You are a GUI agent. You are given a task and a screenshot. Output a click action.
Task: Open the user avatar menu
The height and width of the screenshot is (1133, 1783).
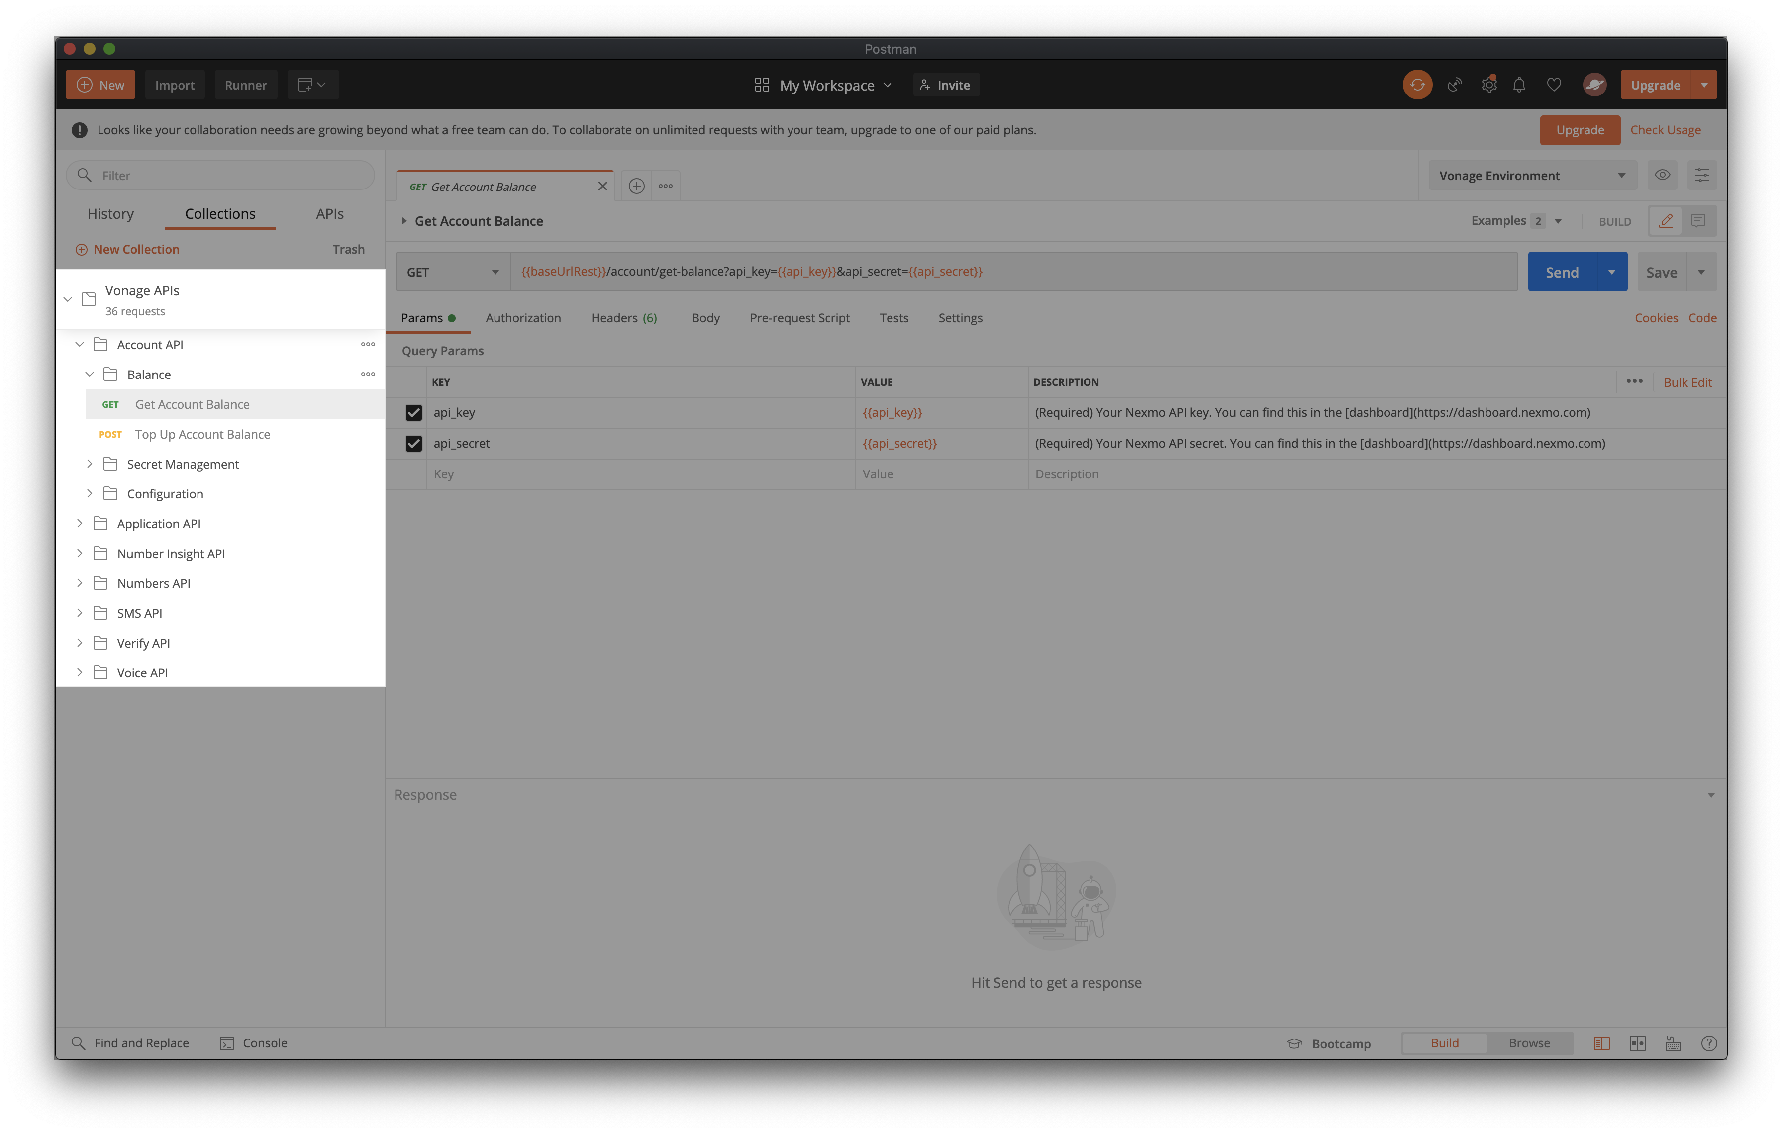(1594, 85)
